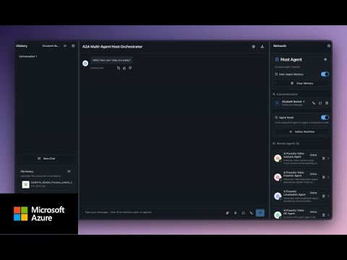Attach a file with the paperclip icon
Screen dimensions: 347x260
point(227,213)
